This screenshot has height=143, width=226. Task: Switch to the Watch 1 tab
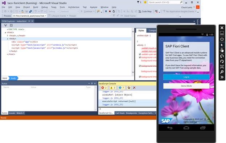click(x=20, y=113)
